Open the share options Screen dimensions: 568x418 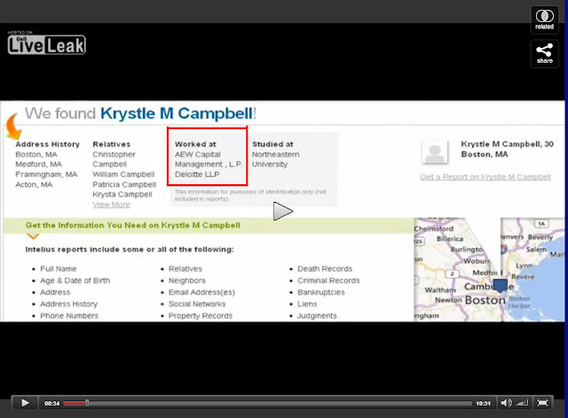click(544, 53)
